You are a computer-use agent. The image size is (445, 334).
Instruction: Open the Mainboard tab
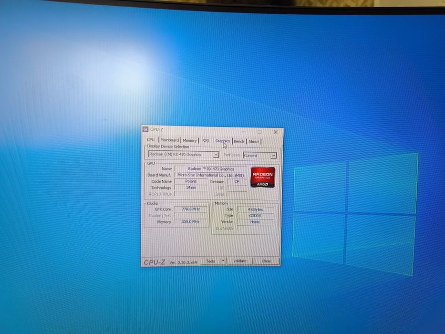[169, 140]
